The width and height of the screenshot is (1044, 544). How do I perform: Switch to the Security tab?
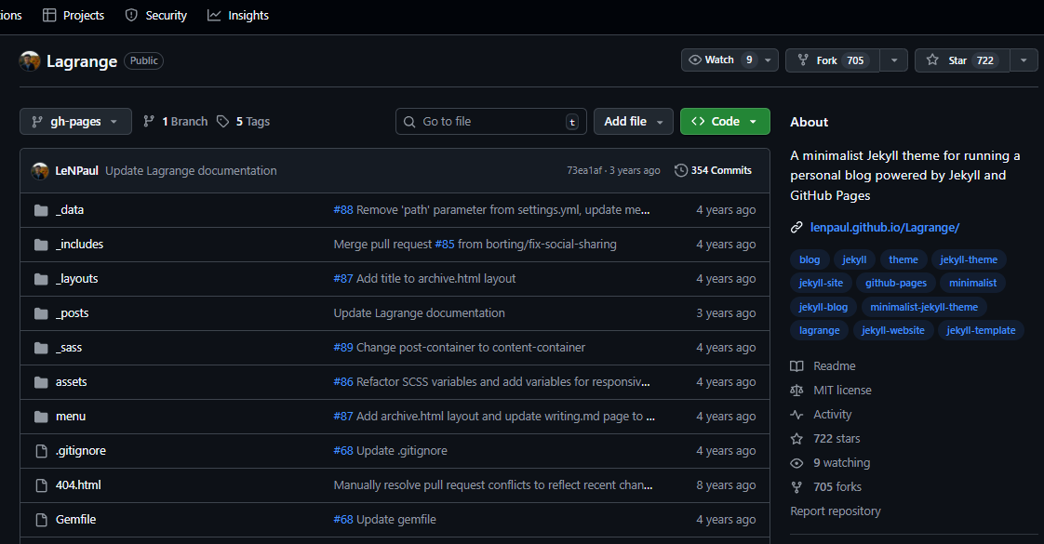pyautogui.click(x=155, y=15)
